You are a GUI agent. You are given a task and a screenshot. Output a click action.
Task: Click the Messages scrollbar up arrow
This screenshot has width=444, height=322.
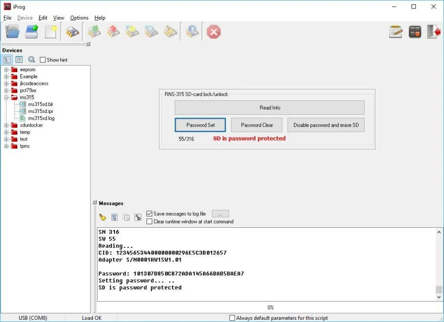(x=439, y=232)
